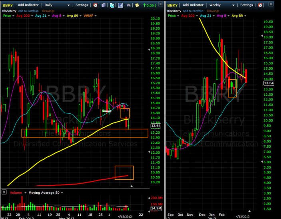Viewport: 281px width, 219px height.
Task: Click the Avg 200 legend label in Daily chart
Action: tap(23, 16)
